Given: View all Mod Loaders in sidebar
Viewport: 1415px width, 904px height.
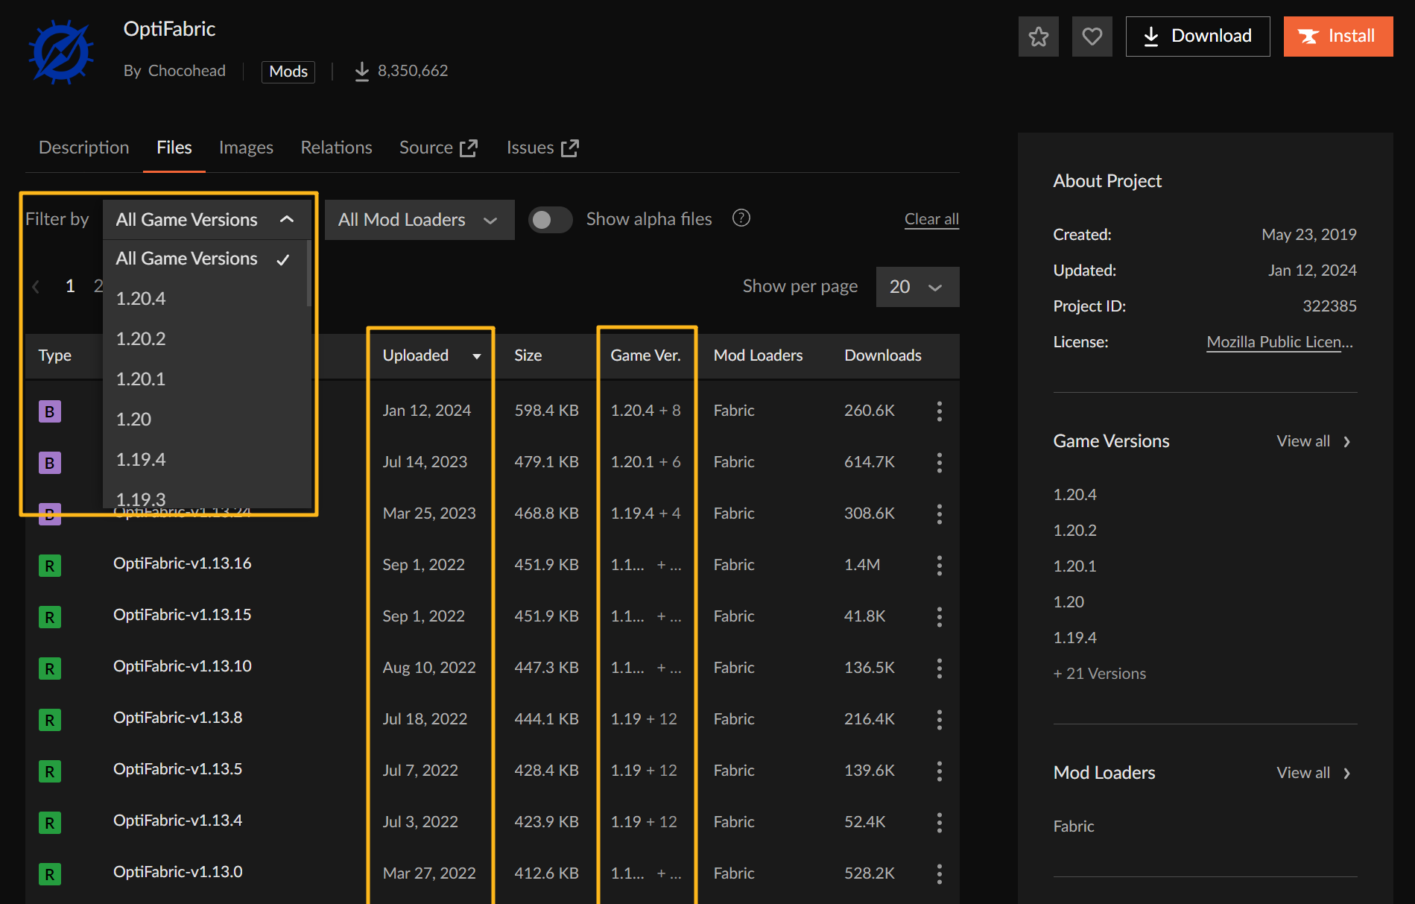Looking at the screenshot, I should pos(1314,773).
